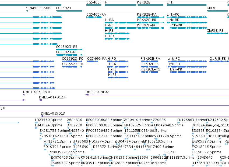Click EST label RM03419.5prime
This screenshot has width=229, height=167.
click(95, 158)
